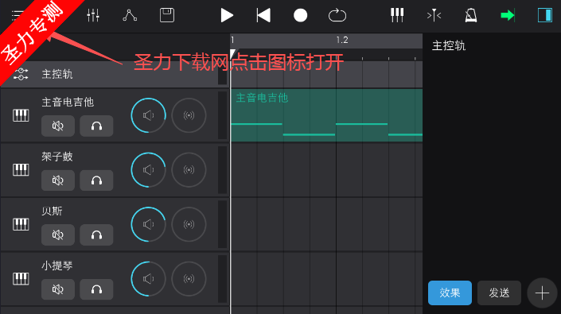Click the pan knob of 架子鼓
Viewport: 561px width, 314px height.
[189, 170]
